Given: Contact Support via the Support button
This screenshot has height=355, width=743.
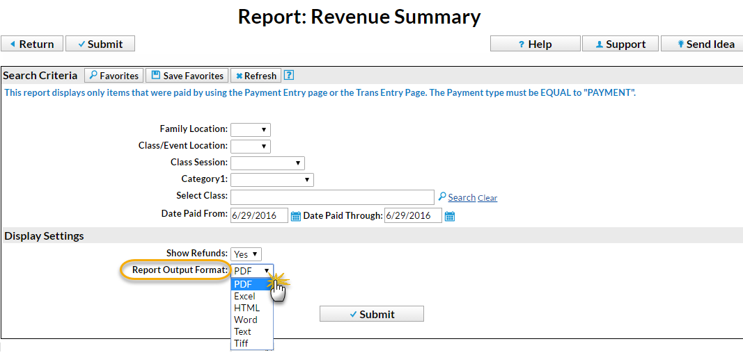Looking at the screenshot, I should 620,44.
